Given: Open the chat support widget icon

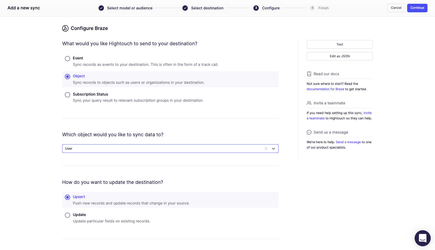Looking at the screenshot, I should [x=422, y=238].
